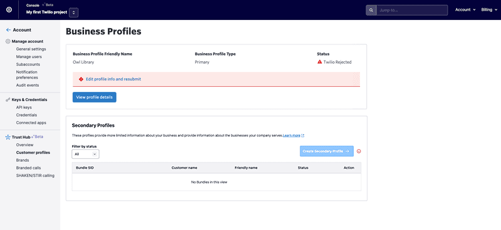
Task: Select Customer profiles in sidebar
Action: click(x=33, y=152)
